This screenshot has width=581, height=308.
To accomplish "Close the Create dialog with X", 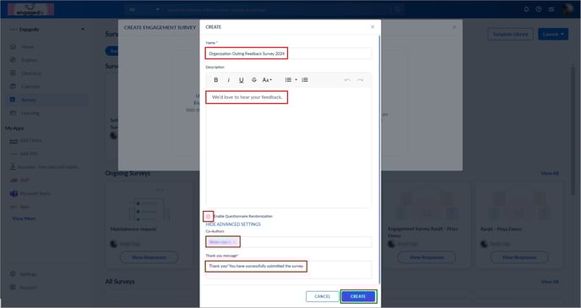I will 372,27.
